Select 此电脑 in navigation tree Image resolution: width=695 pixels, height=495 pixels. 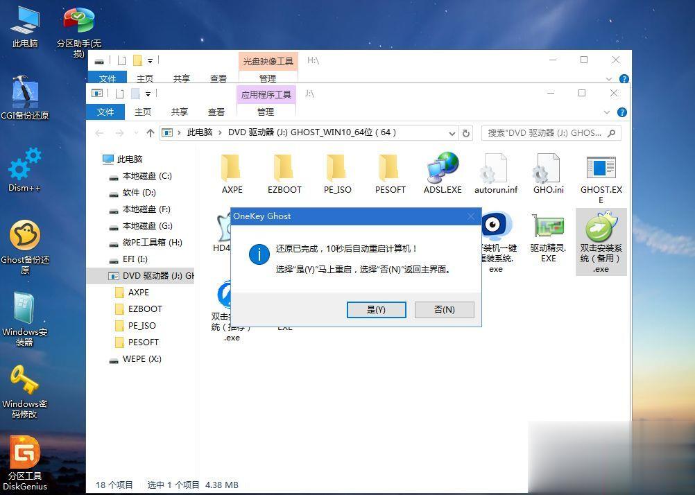pos(130,159)
